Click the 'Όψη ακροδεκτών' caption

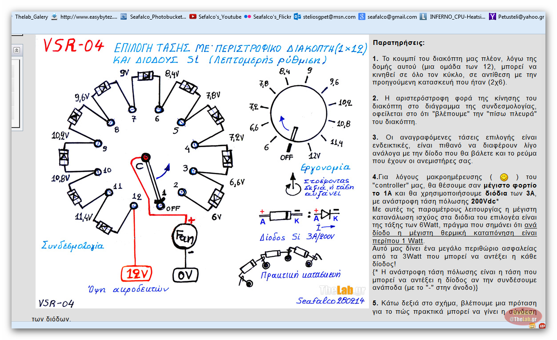(128, 289)
